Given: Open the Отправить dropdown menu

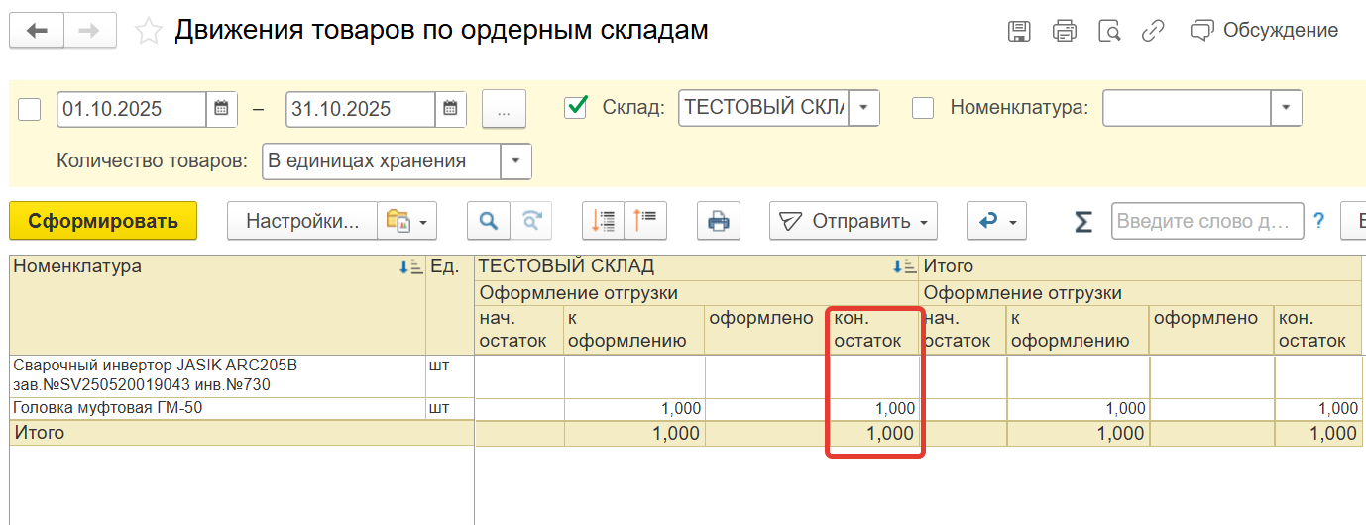Looking at the screenshot, I should tap(854, 221).
